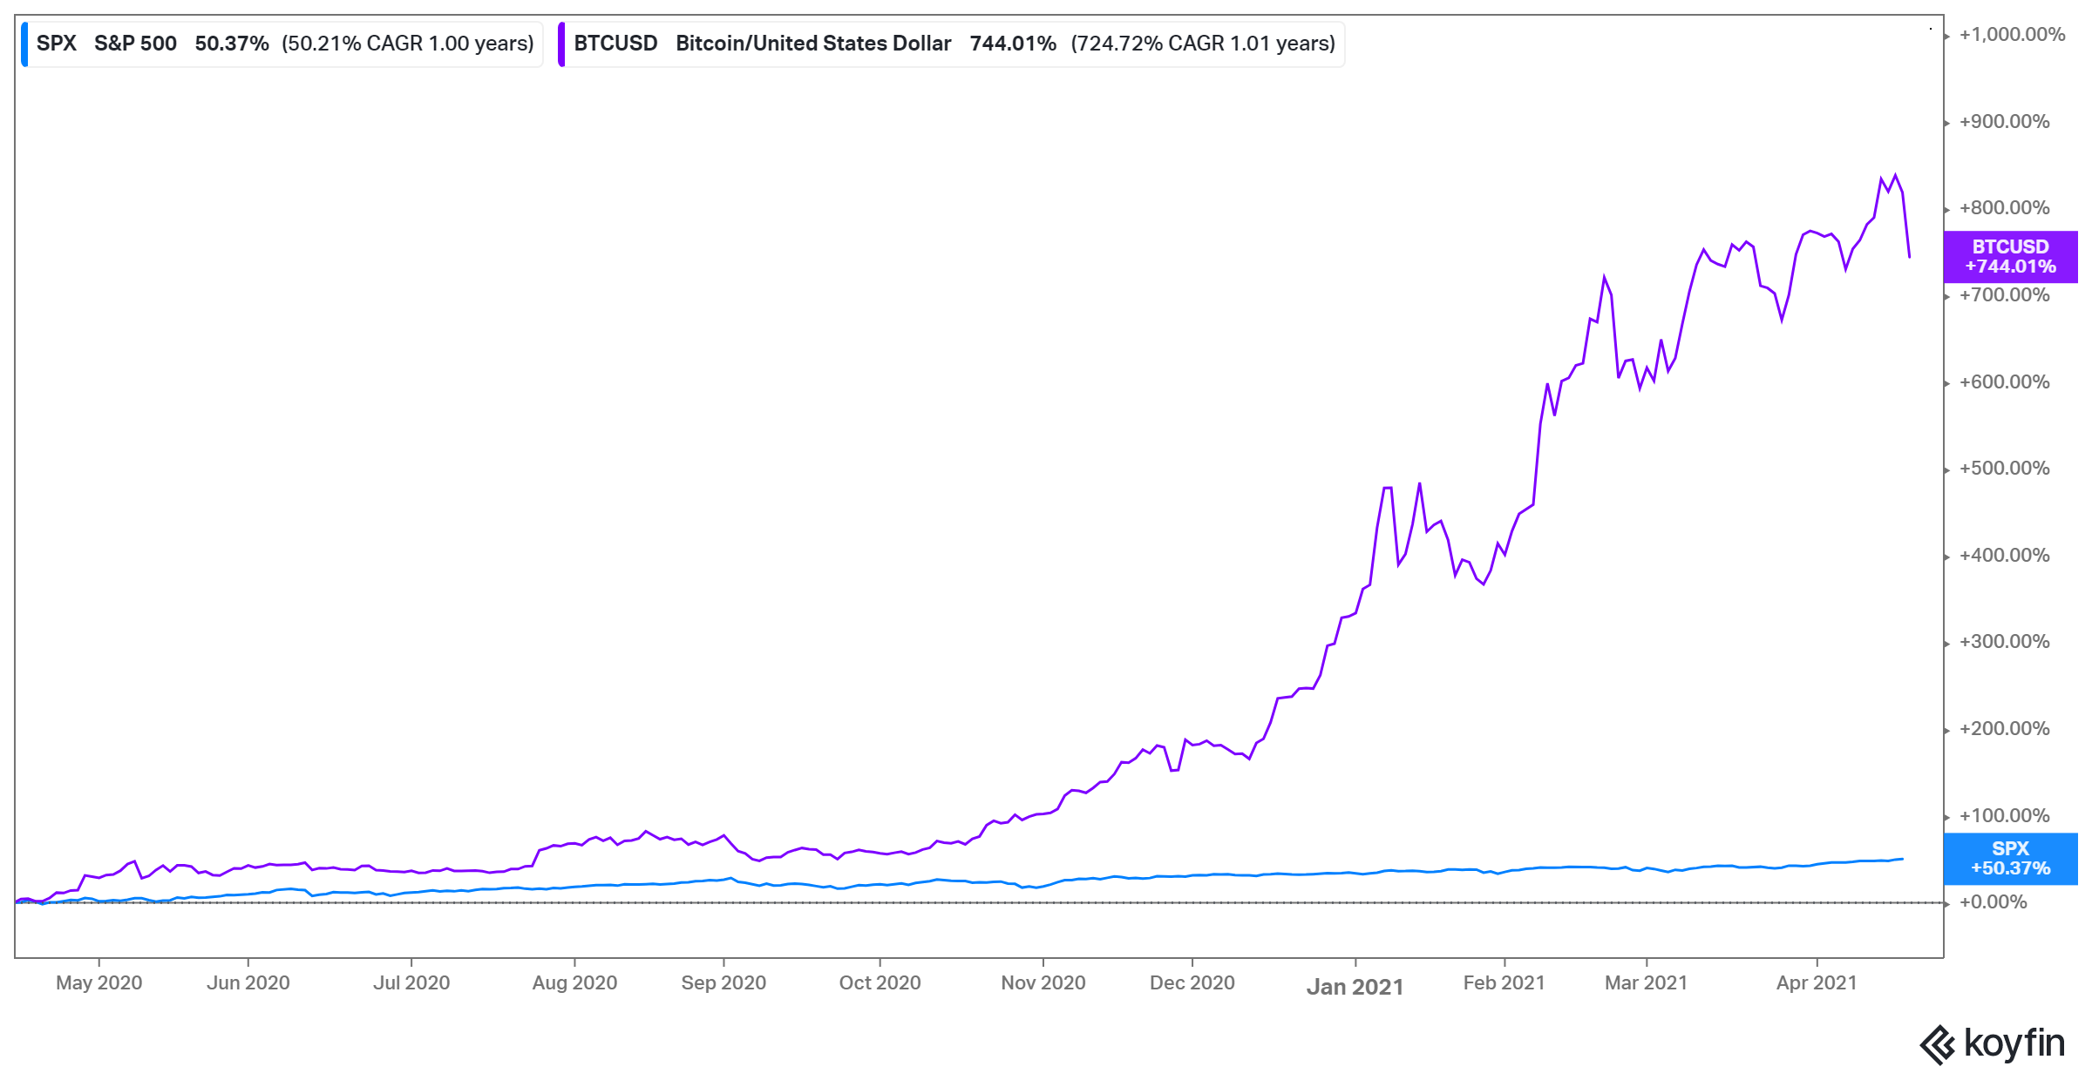Click the Mar 2021 date label
Image resolution: width=2092 pixels, height=1080 pixels.
point(1646,983)
